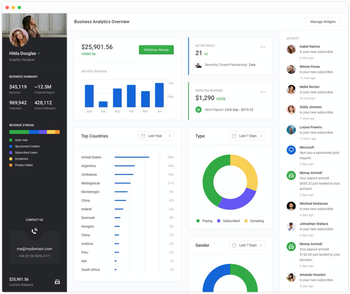This screenshot has width=350, height=294.
Task: Open Winifred McKenzie's avatar
Action: coord(291,206)
